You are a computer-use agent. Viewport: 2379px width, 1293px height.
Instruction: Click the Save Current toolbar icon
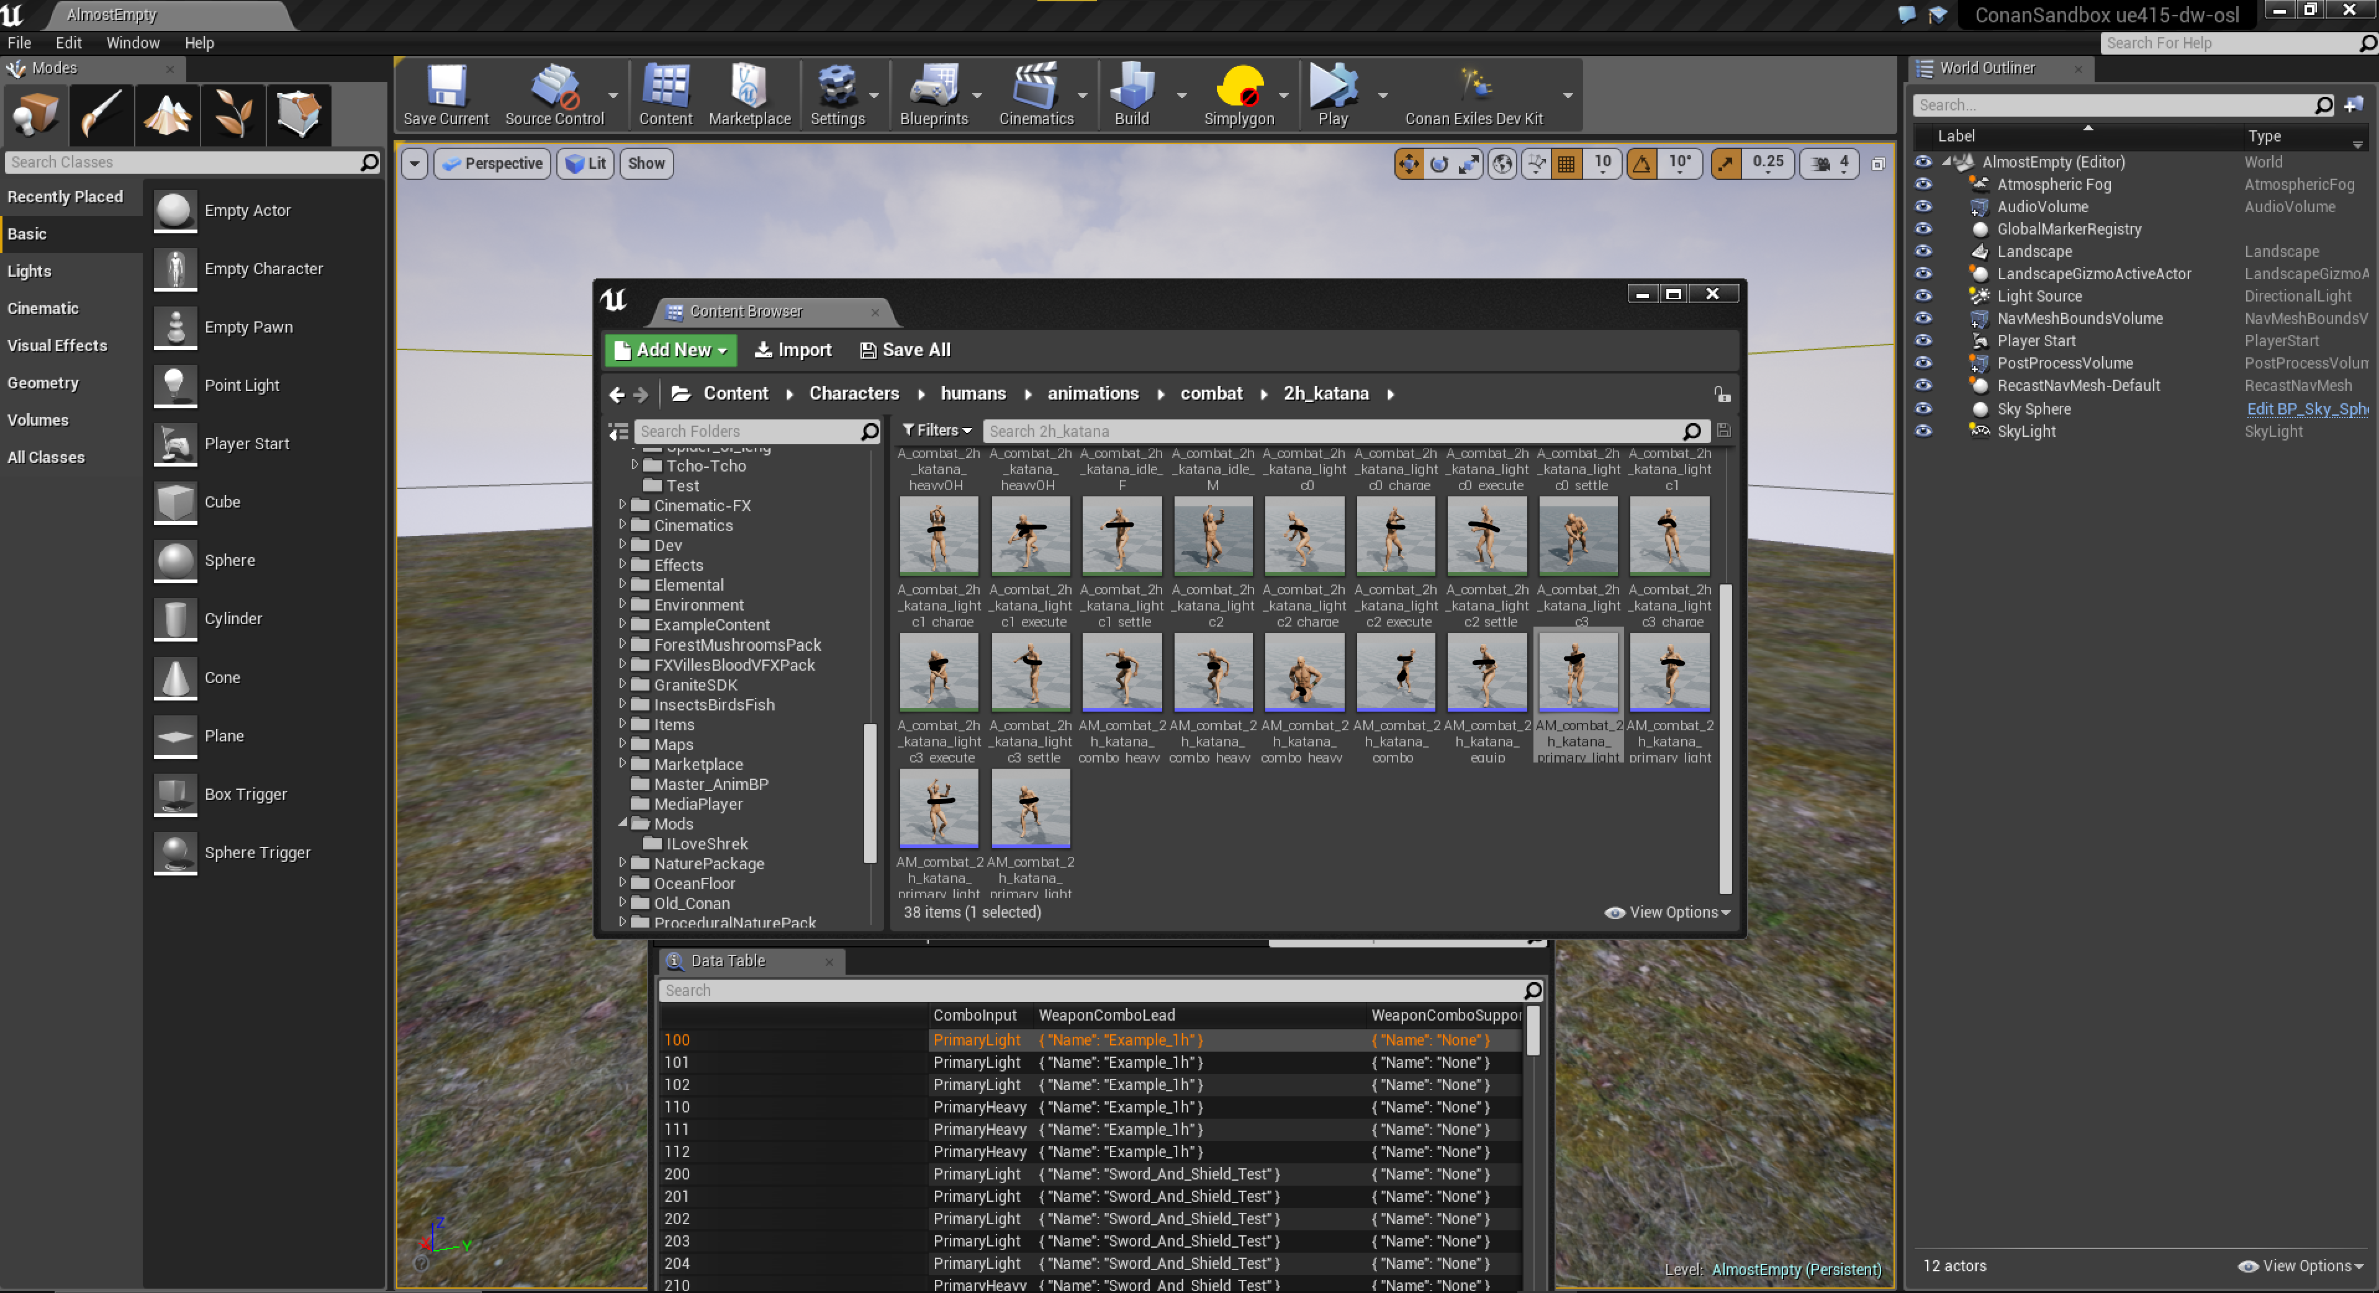point(446,93)
